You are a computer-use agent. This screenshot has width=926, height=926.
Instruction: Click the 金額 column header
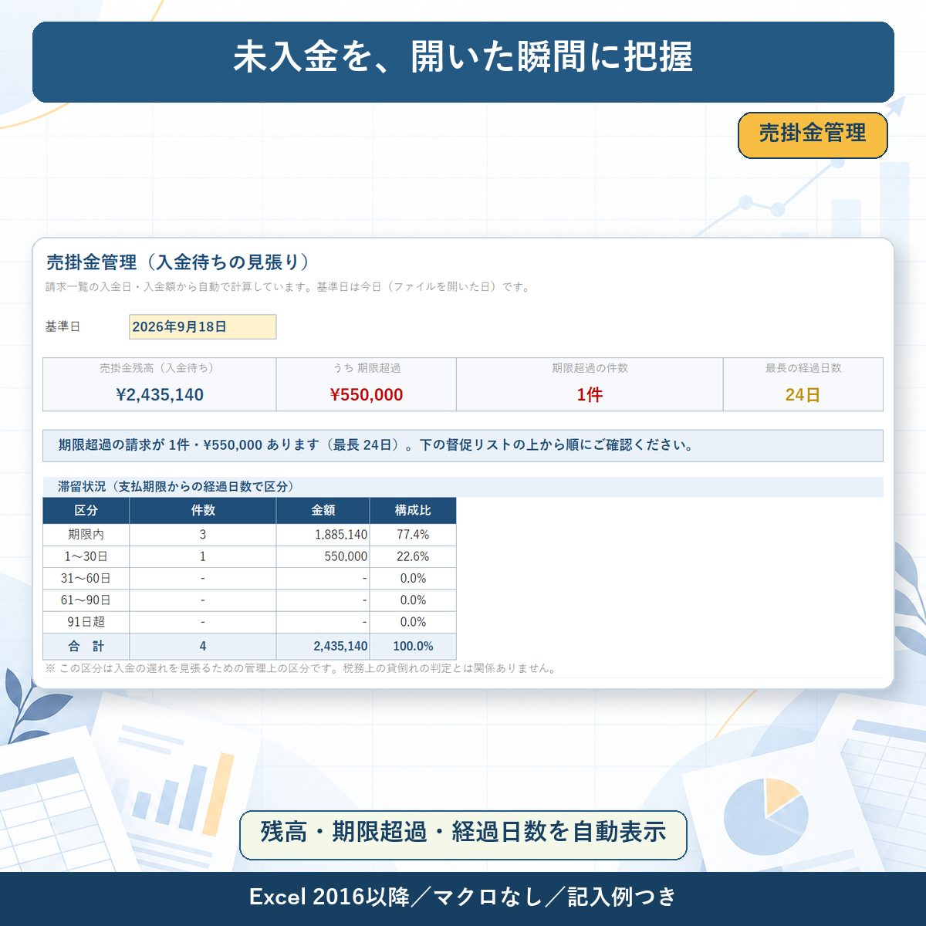(323, 510)
